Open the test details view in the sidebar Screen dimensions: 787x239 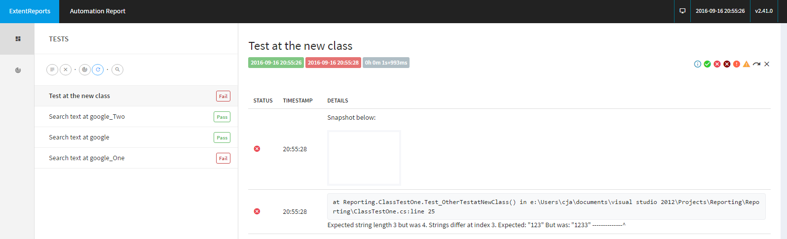coord(18,39)
